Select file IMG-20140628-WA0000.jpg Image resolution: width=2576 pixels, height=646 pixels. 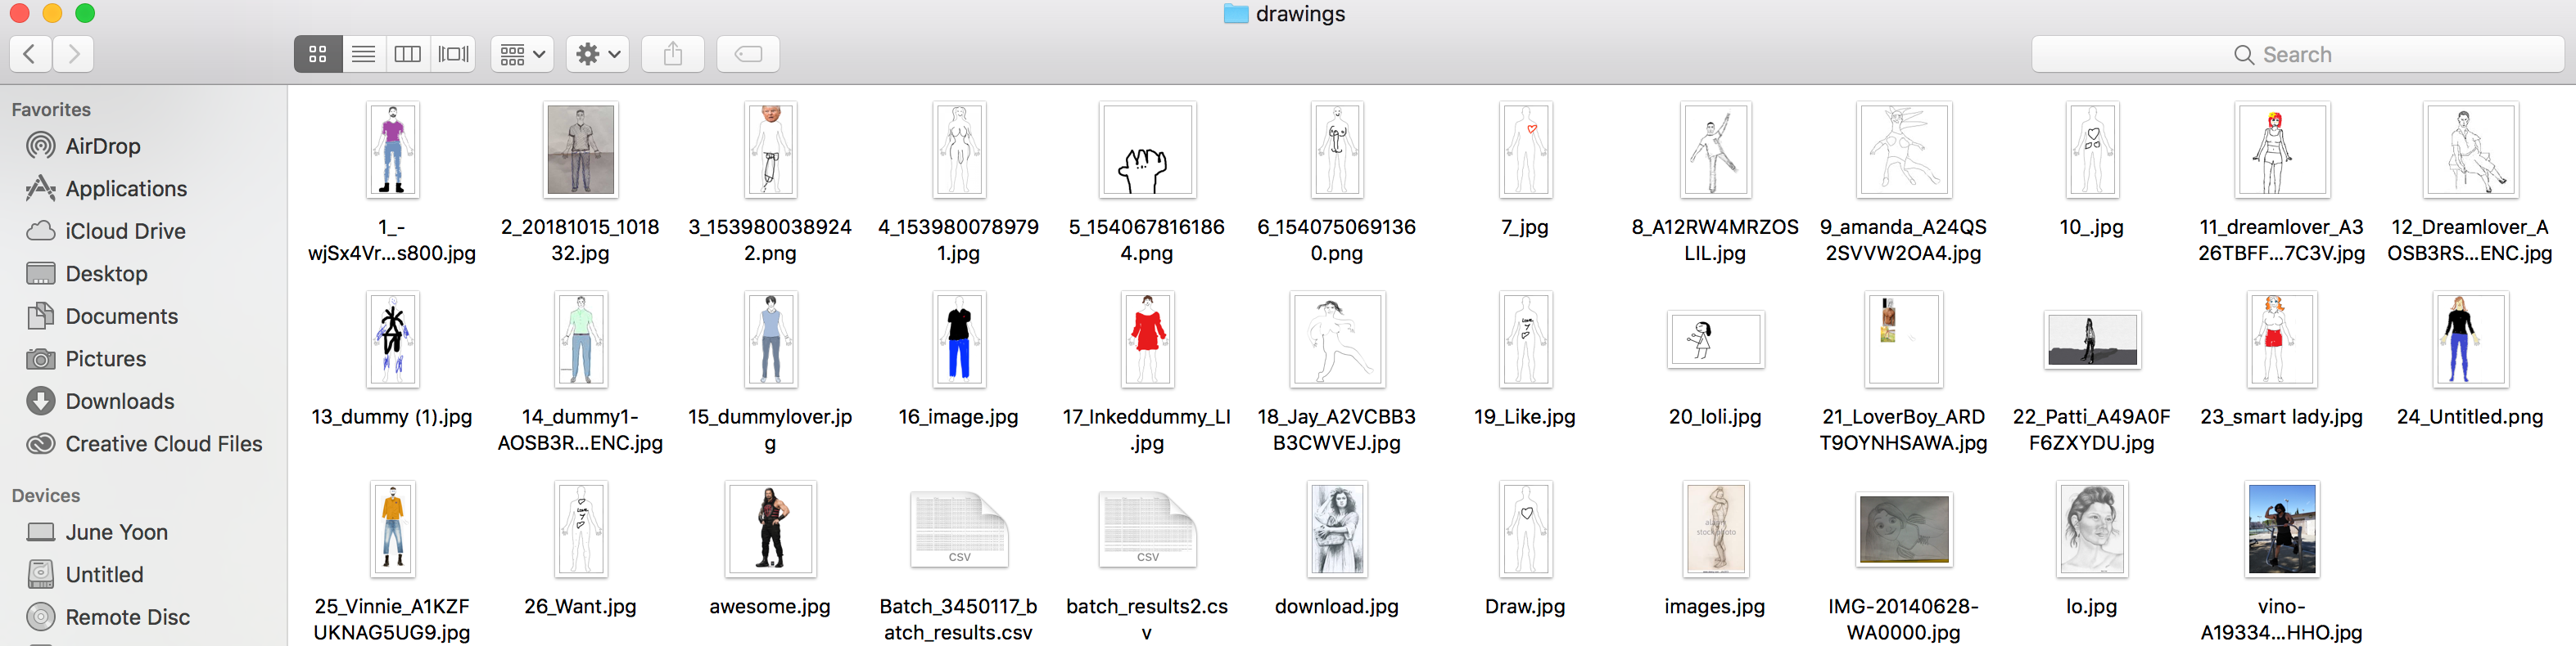[1904, 529]
